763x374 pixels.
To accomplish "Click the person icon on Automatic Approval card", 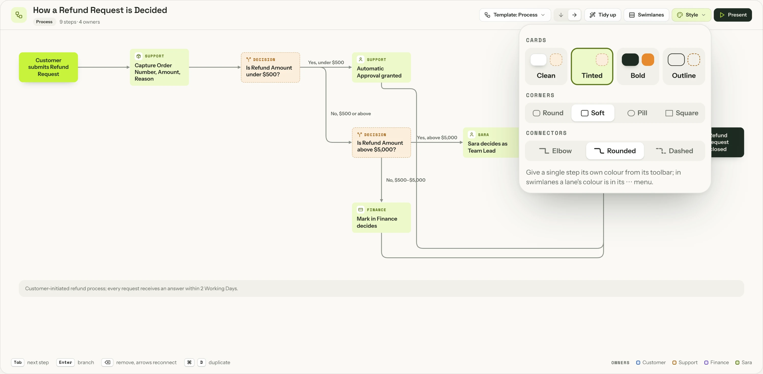I will 360,59.
